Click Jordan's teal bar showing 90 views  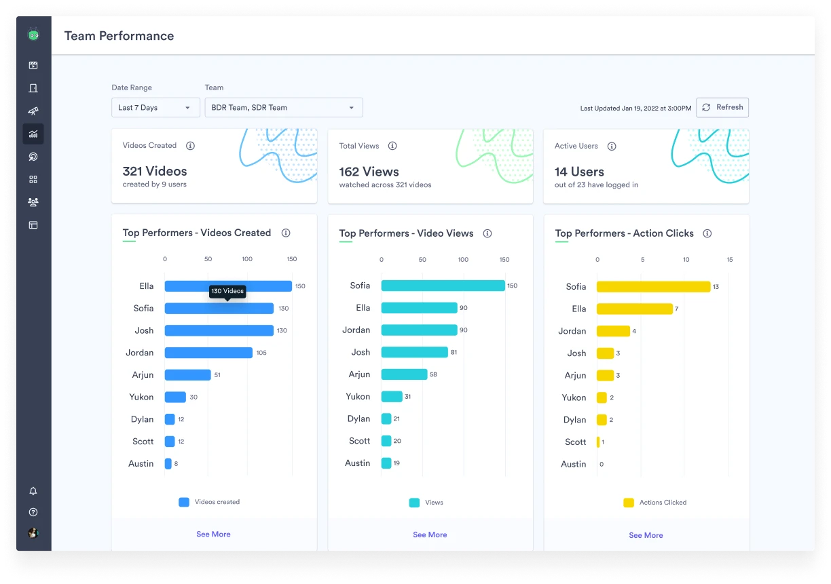(x=420, y=330)
